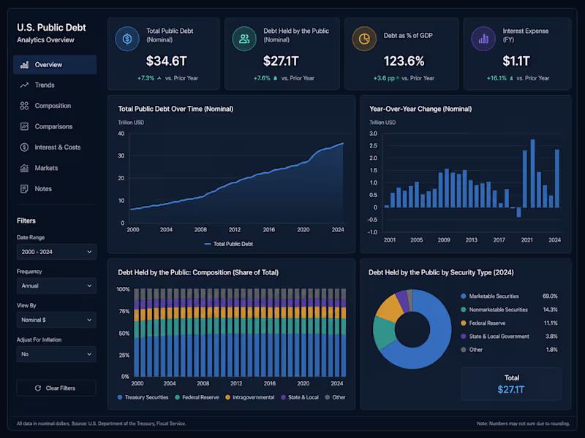585x438 pixels.
Task: Click the +7.6% vs. Prior Year change
Action: (284, 78)
